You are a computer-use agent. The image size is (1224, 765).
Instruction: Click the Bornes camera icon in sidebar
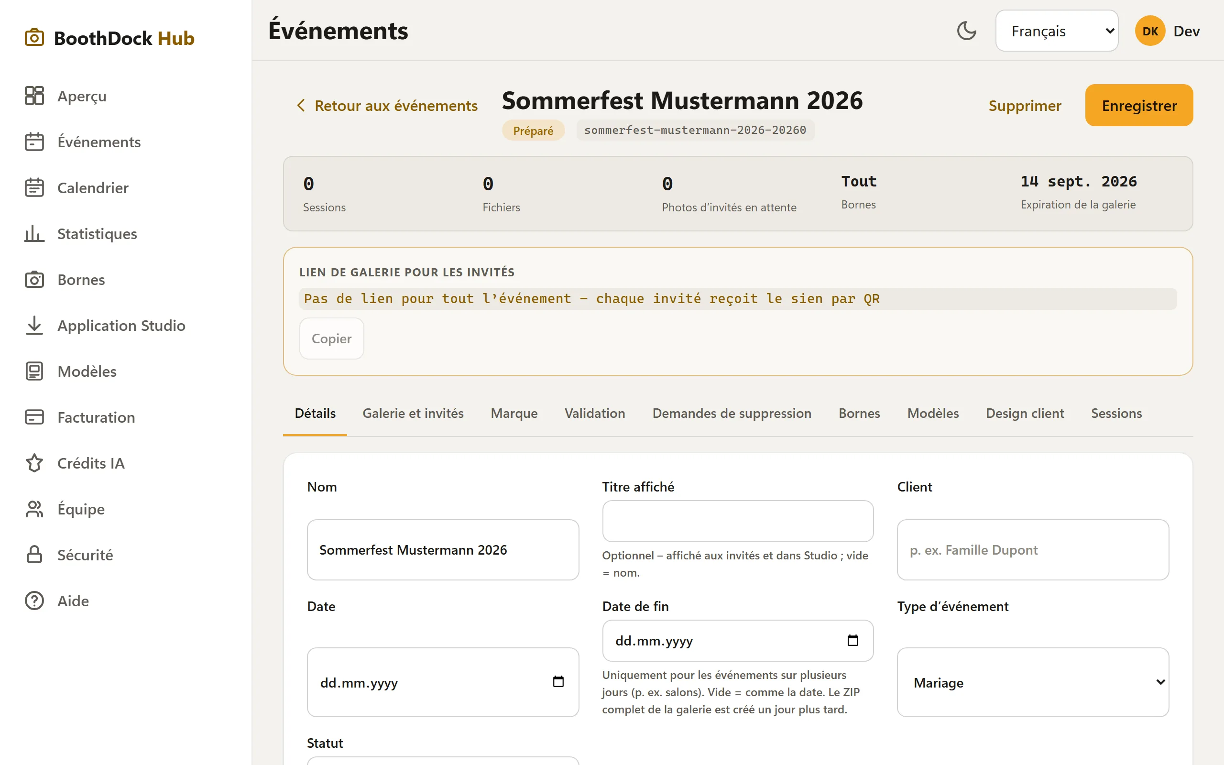pyautogui.click(x=34, y=279)
